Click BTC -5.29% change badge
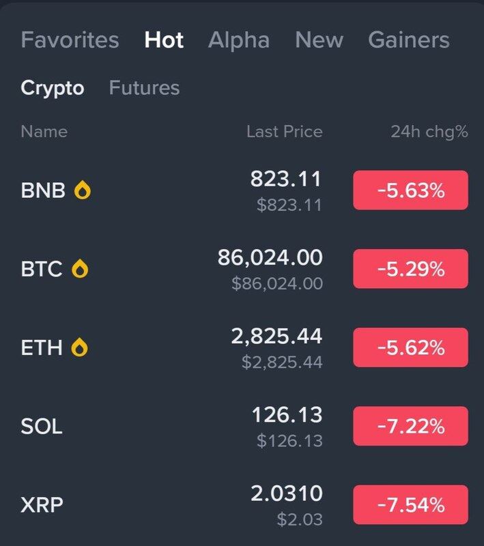The image size is (484, 546). tap(410, 270)
